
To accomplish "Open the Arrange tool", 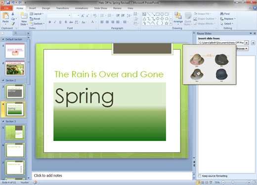I will point(178,18).
